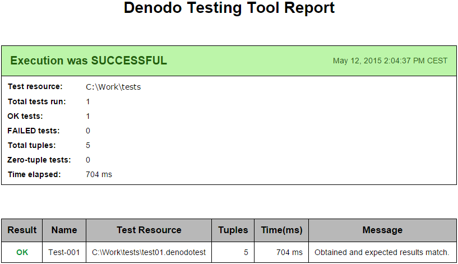Click the value 5 beside 'Total tuples:'
This screenshot has width=458, height=264.
(88, 145)
